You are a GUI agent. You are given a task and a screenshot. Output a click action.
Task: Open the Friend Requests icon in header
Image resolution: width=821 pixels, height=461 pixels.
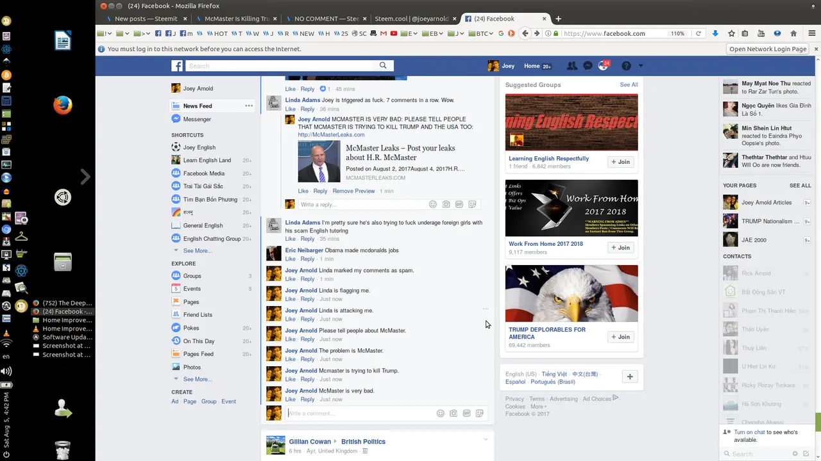pyautogui.click(x=572, y=66)
